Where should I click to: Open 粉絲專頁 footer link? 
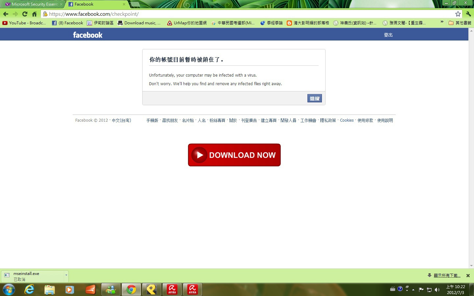217,120
